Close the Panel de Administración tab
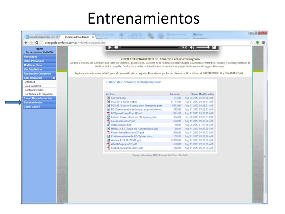Screen dimensions: 285x214 pyautogui.click(x=93, y=37)
